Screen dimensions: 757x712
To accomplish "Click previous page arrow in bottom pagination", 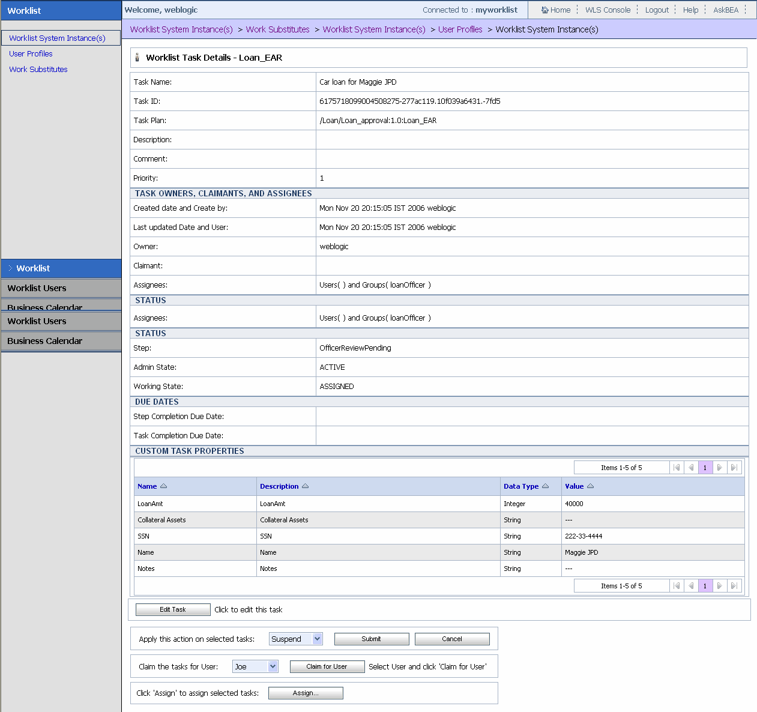I will [691, 586].
